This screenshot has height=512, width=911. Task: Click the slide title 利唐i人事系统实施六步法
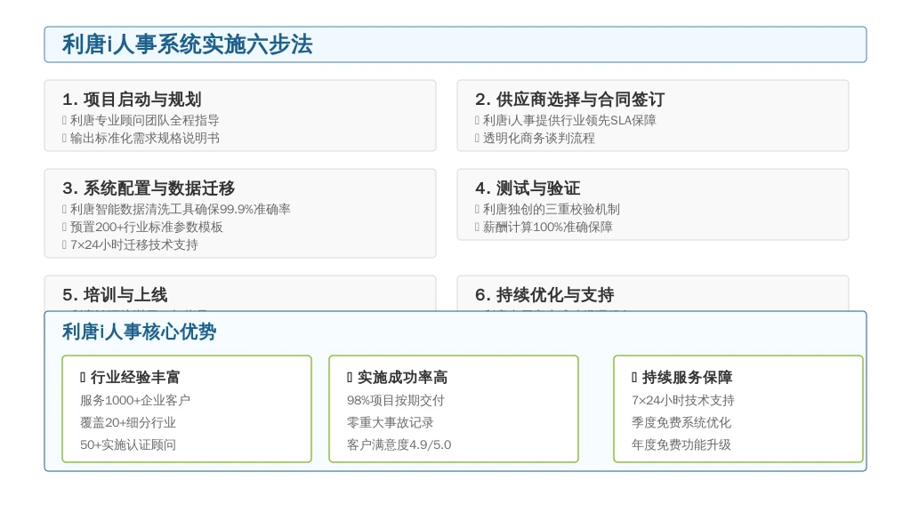(x=187, y=44)
